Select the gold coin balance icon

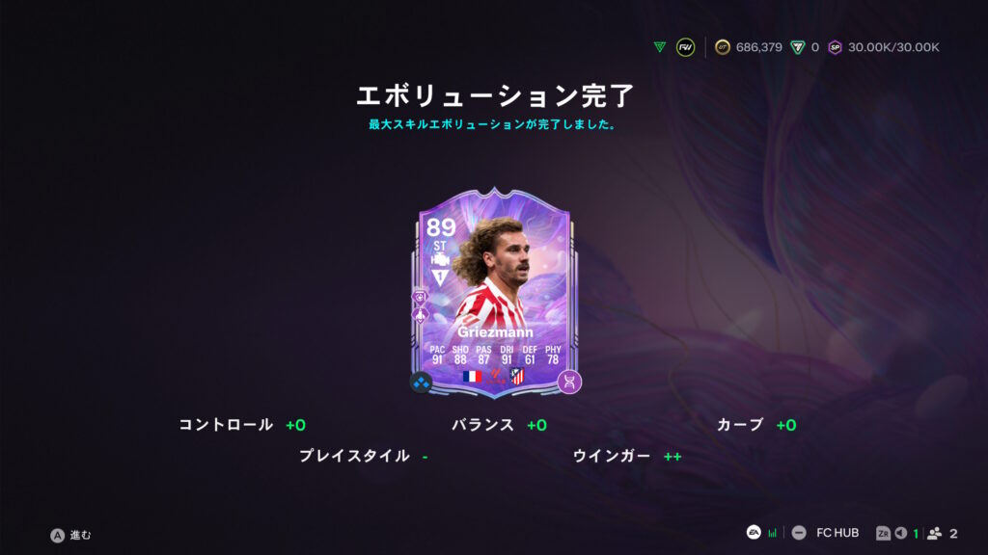point(722,47)
